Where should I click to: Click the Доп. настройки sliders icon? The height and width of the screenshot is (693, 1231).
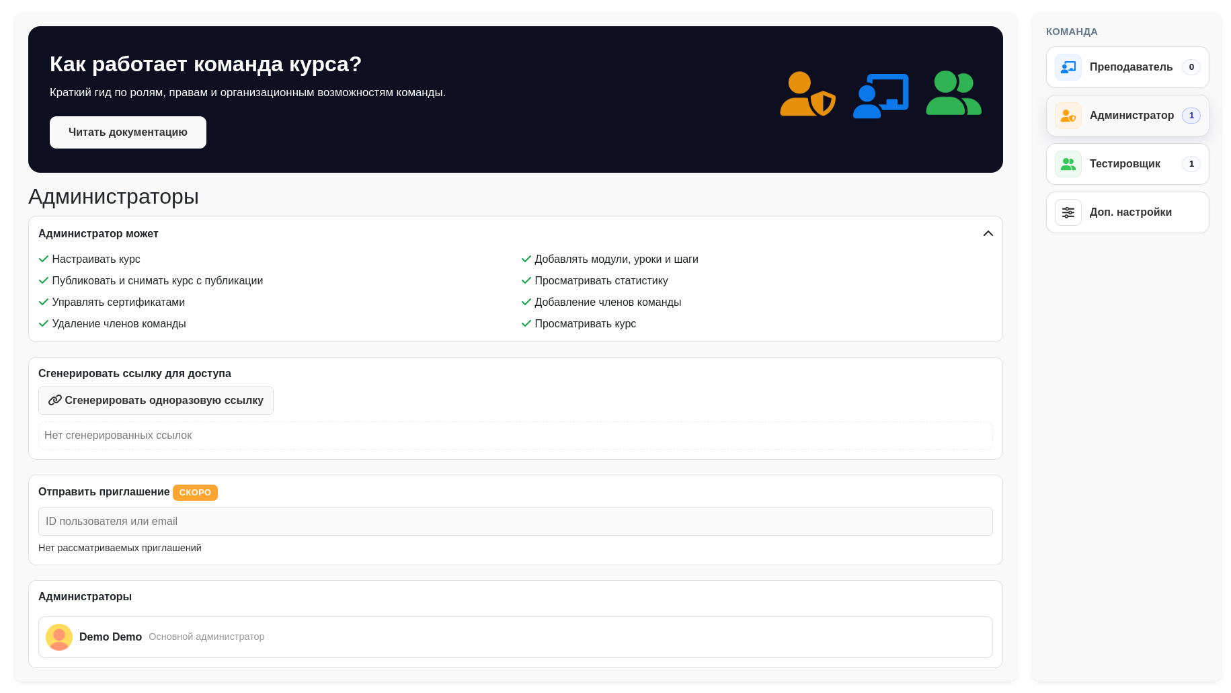tap(1068, 212)
